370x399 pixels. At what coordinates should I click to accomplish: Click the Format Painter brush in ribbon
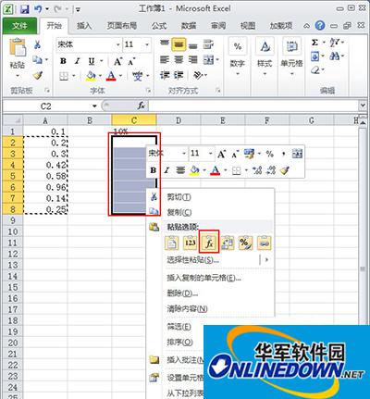(38, 75)
